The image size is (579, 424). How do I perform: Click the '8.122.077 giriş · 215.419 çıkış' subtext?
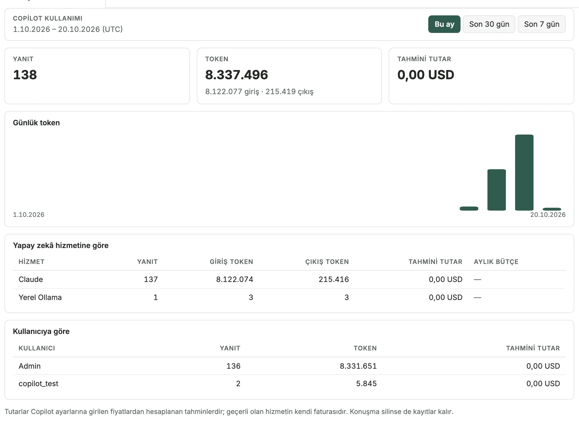[x=259, y=92]
